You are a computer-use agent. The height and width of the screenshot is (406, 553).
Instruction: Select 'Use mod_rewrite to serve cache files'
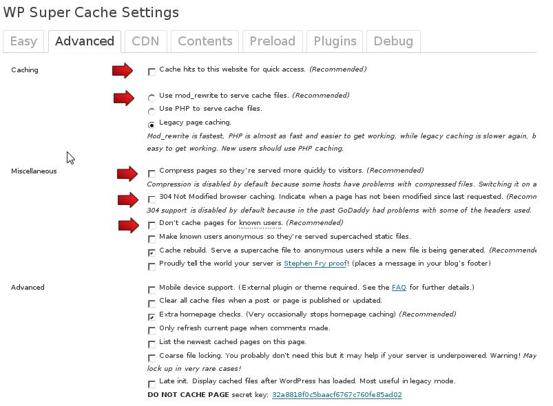click(152, 98)
